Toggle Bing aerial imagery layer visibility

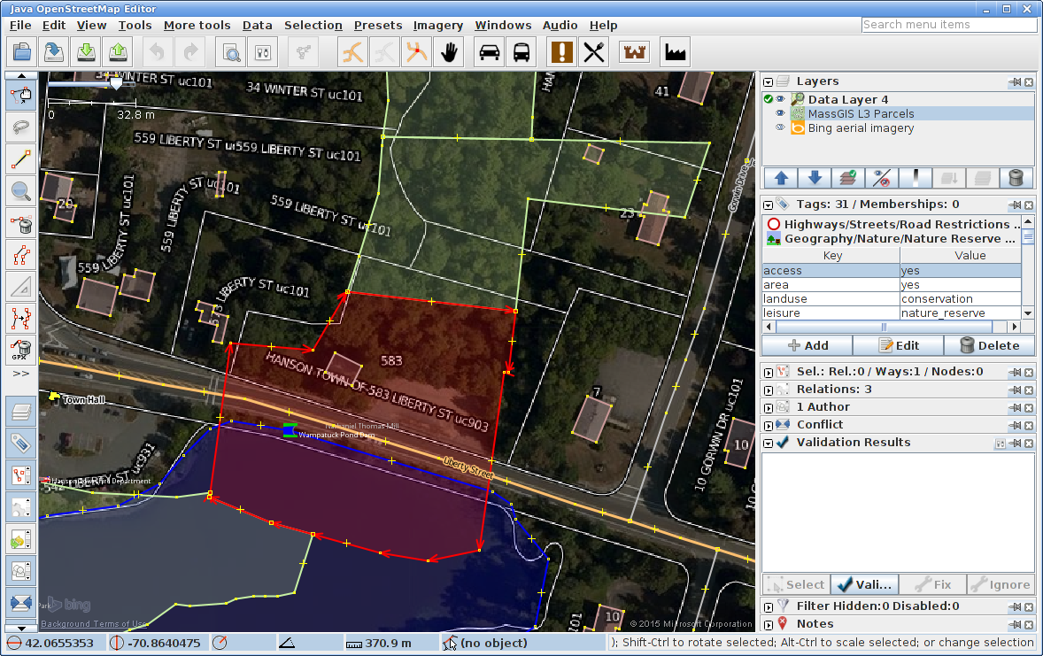(781, 128)
